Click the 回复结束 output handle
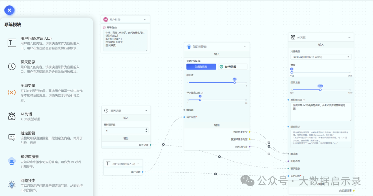373x196 pixels. 354,190
